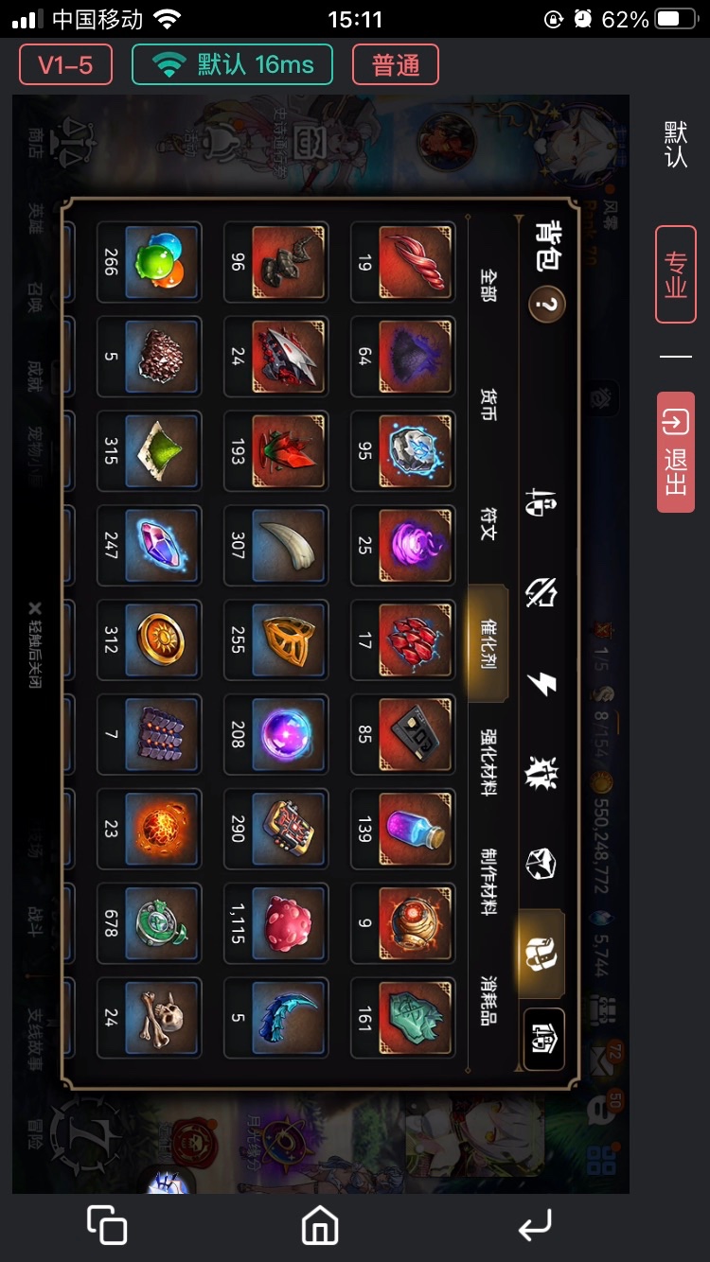Tap the V1-5 version button
Screen dimensions: 710x1262
coord(65,65)
